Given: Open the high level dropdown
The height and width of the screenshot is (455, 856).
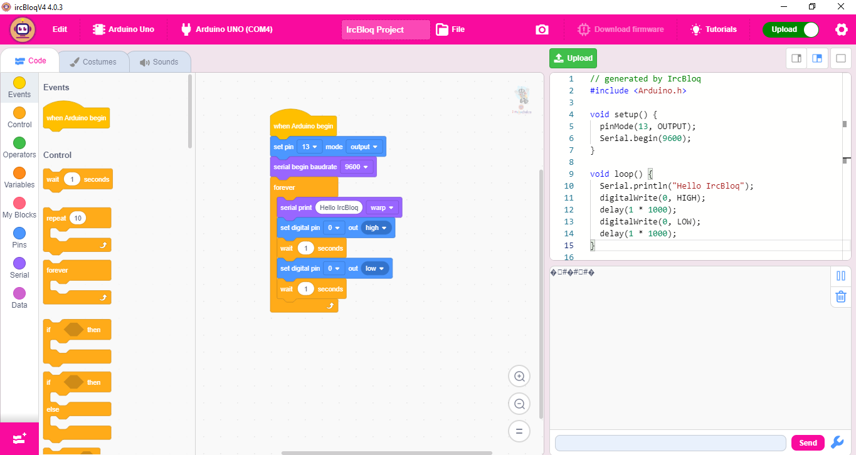Looking at the screenshot, I should [376, 227].
